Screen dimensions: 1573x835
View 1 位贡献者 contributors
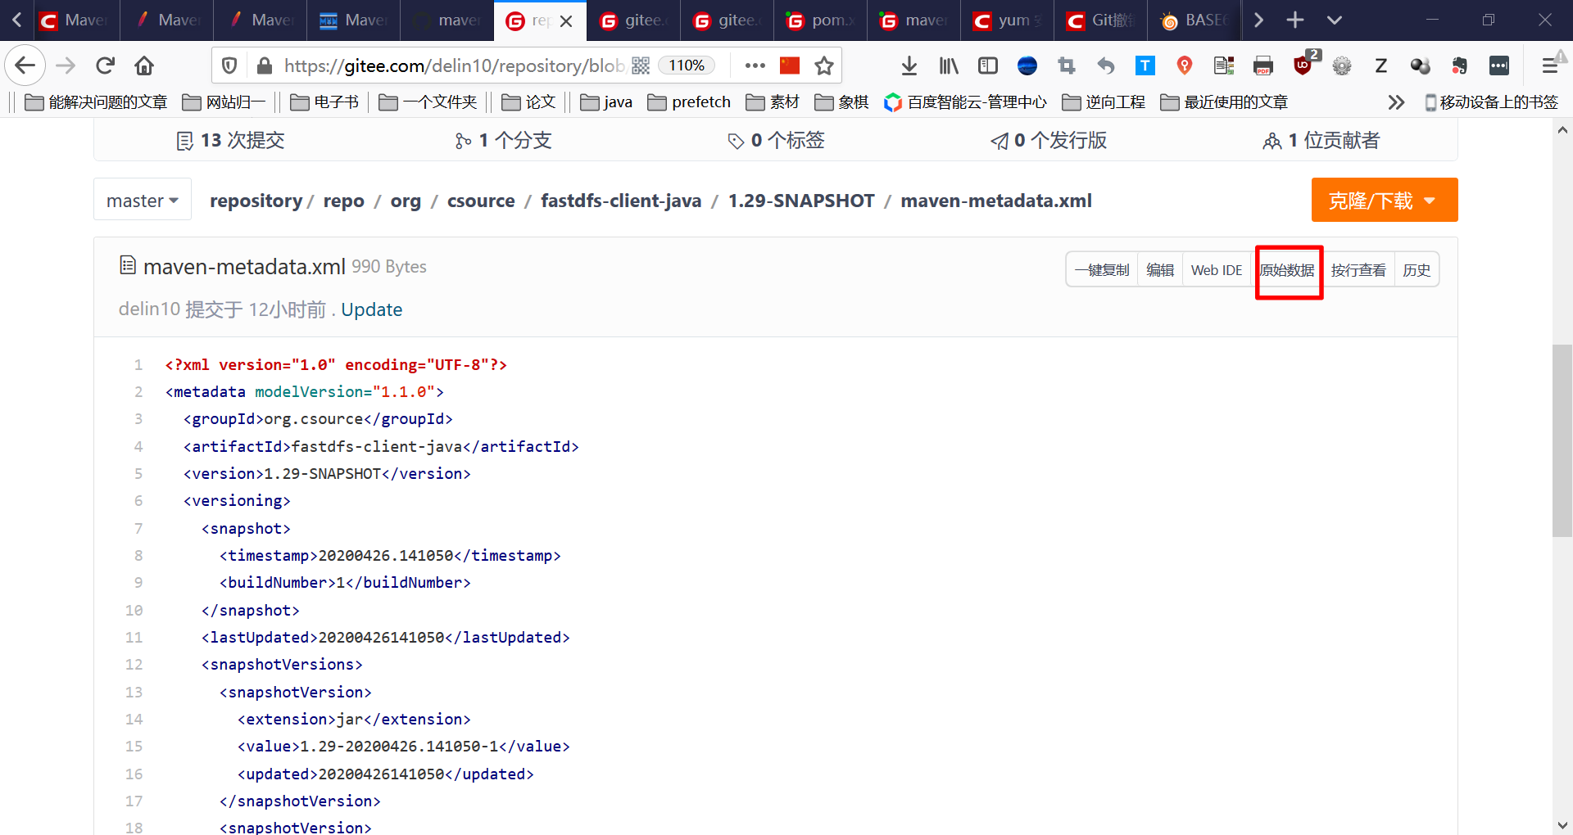(1321, 140)
